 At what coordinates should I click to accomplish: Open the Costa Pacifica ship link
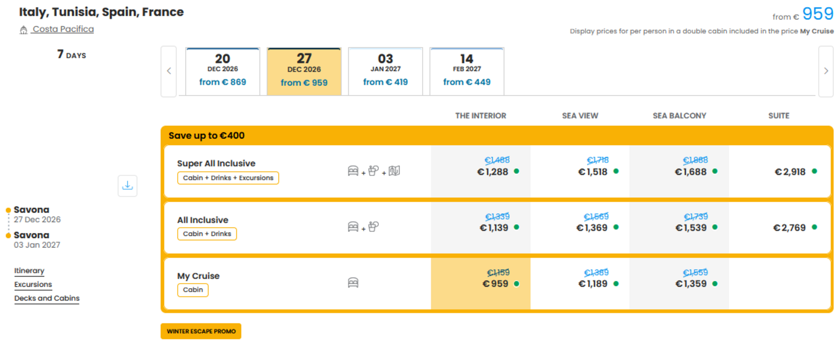[63, 29]
